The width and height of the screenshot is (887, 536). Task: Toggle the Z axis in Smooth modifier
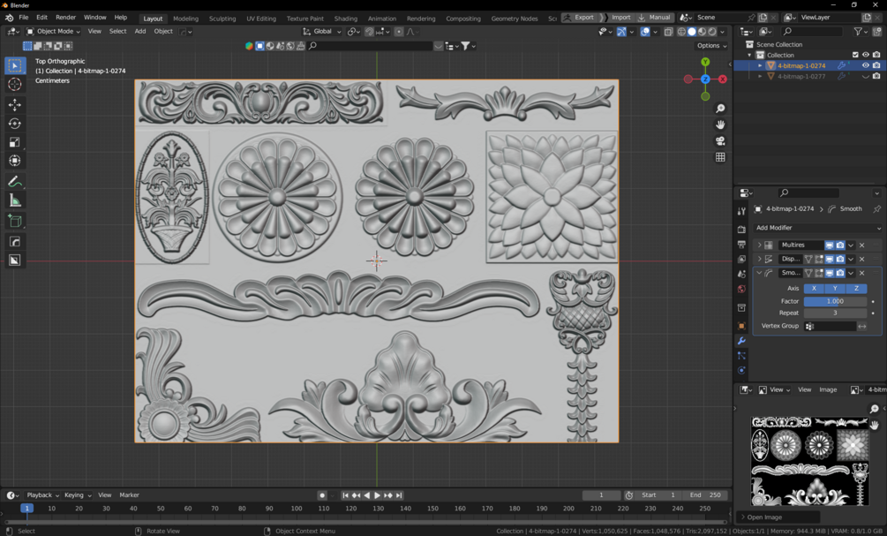[x=855, y=289]
